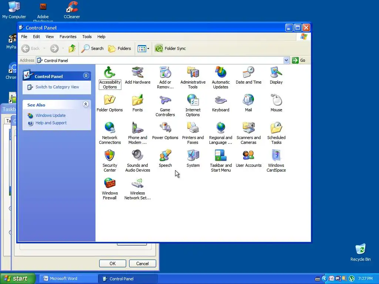Select the Speech icon
Image resolution: width=379 pixels, height=284 pixels.
(165, 159)
